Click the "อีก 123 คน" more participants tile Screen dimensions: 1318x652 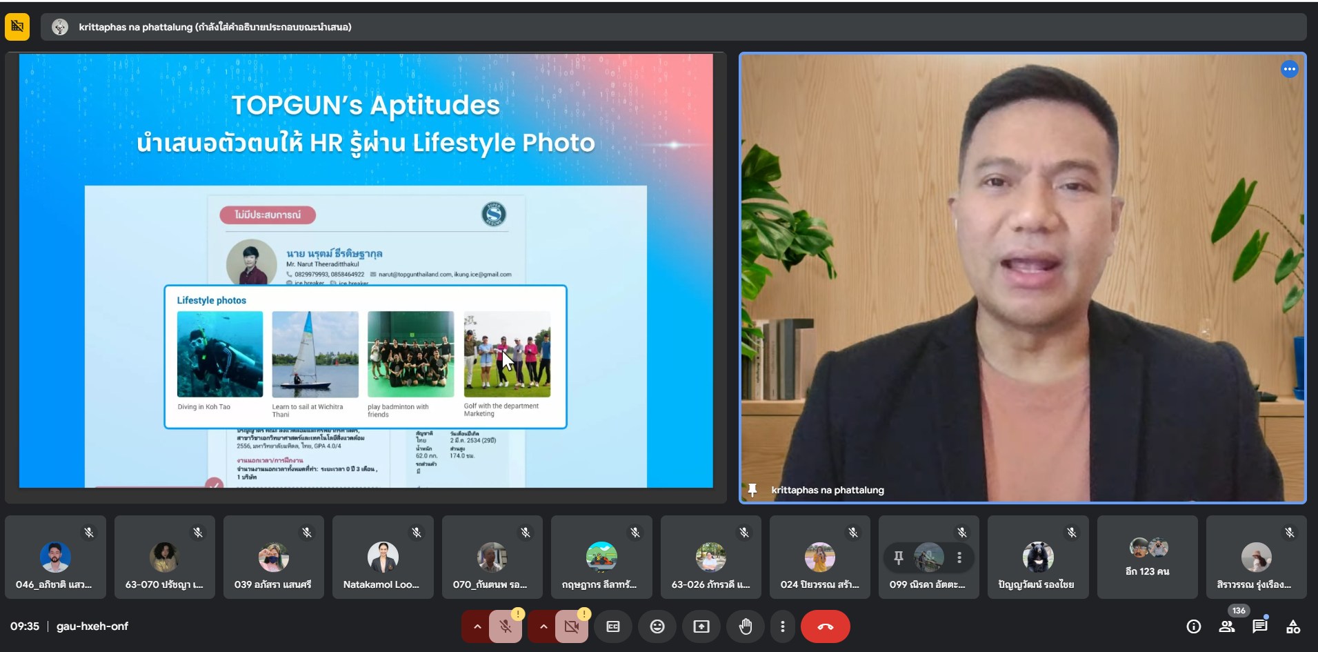1147,557
